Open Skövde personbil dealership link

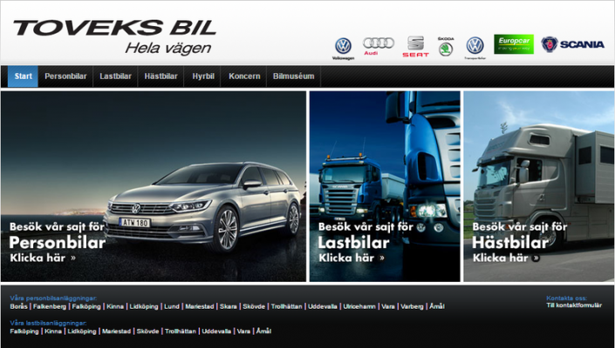(254, 306)
